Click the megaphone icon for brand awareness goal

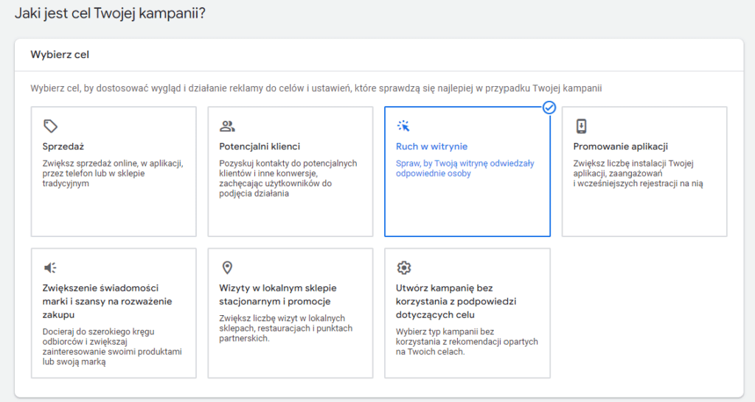(x=50, y=267)
